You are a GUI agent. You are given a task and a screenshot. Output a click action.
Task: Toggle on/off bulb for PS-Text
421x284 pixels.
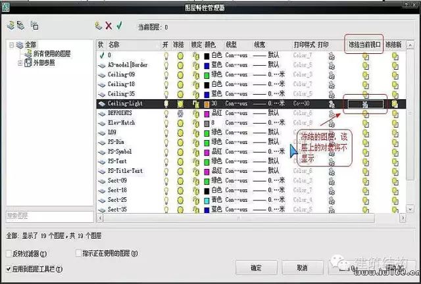(166, 162)
